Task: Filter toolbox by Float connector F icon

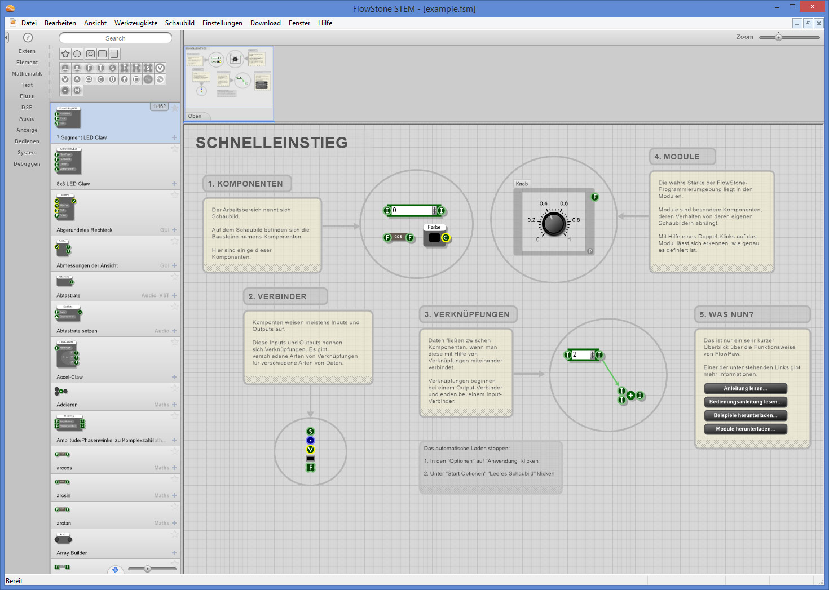Action: [89, 68]
